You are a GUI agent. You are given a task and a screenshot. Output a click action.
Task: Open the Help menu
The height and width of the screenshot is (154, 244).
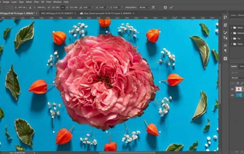point(66,2)
